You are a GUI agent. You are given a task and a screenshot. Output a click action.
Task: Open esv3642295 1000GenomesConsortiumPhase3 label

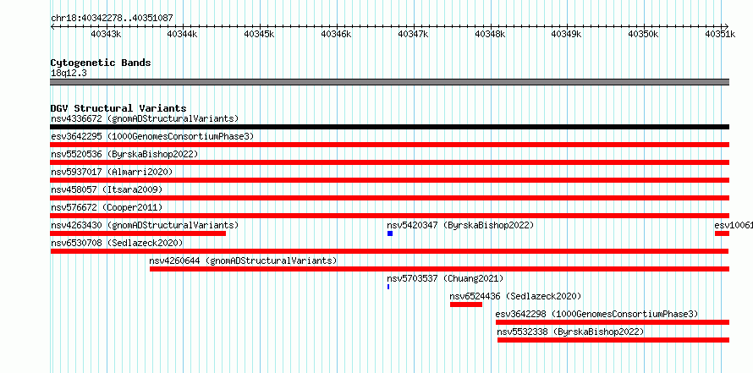(152, 136)
